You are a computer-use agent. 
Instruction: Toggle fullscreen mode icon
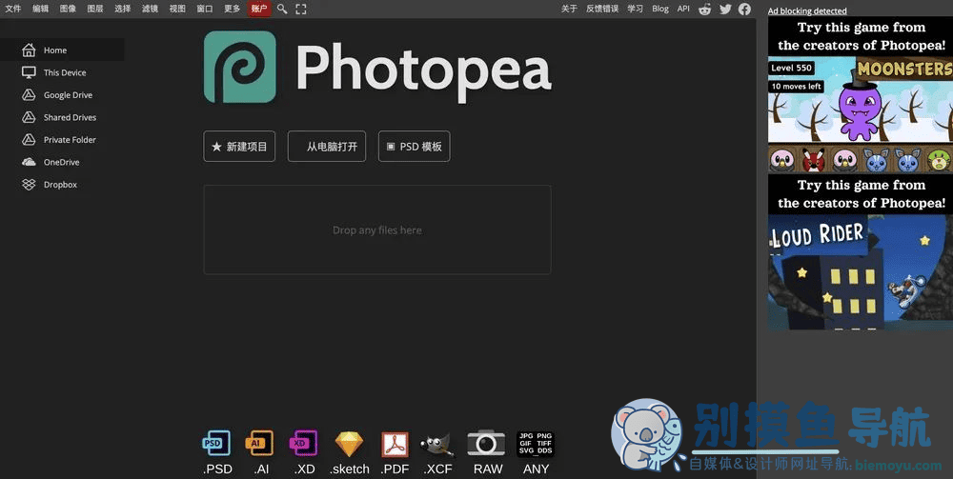[x=301, y=9]
